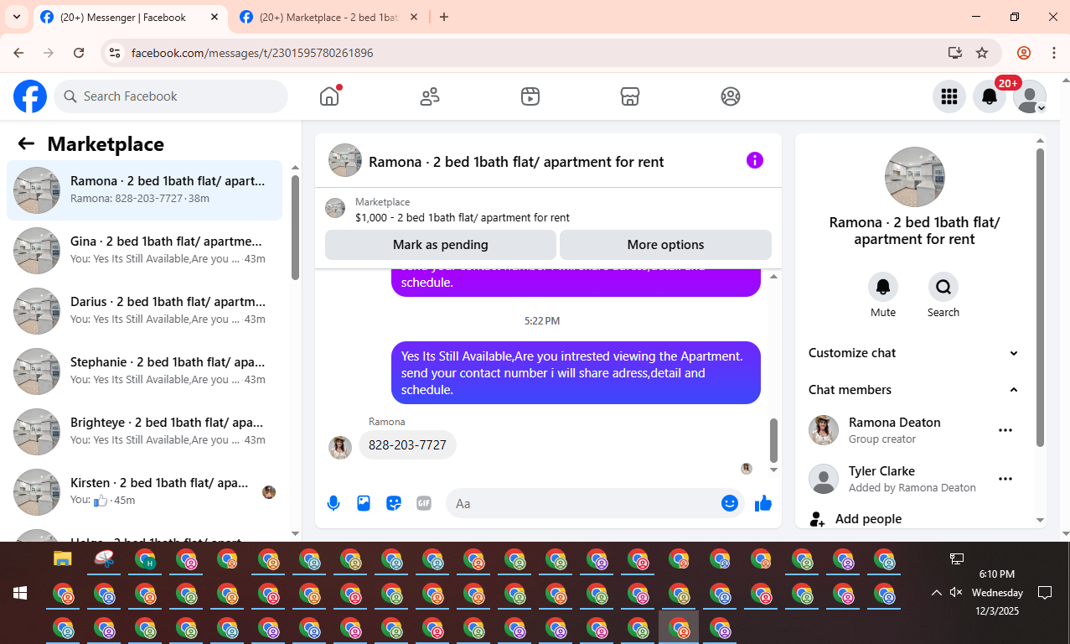Open emoji picker in message box
The width and height of the screenshot is (1070, 644).
point(730,503)
